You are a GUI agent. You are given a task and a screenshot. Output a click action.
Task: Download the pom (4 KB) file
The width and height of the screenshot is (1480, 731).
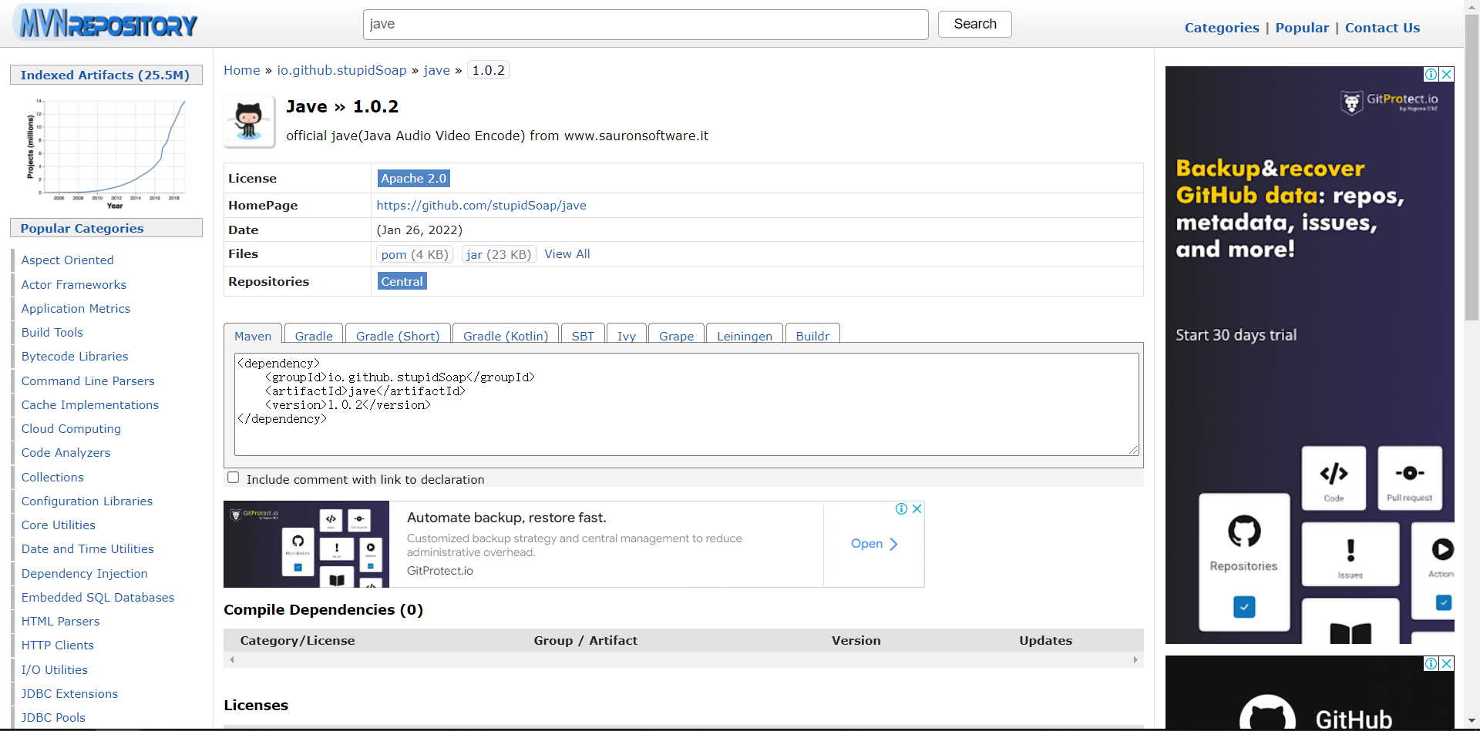(415, 254)
